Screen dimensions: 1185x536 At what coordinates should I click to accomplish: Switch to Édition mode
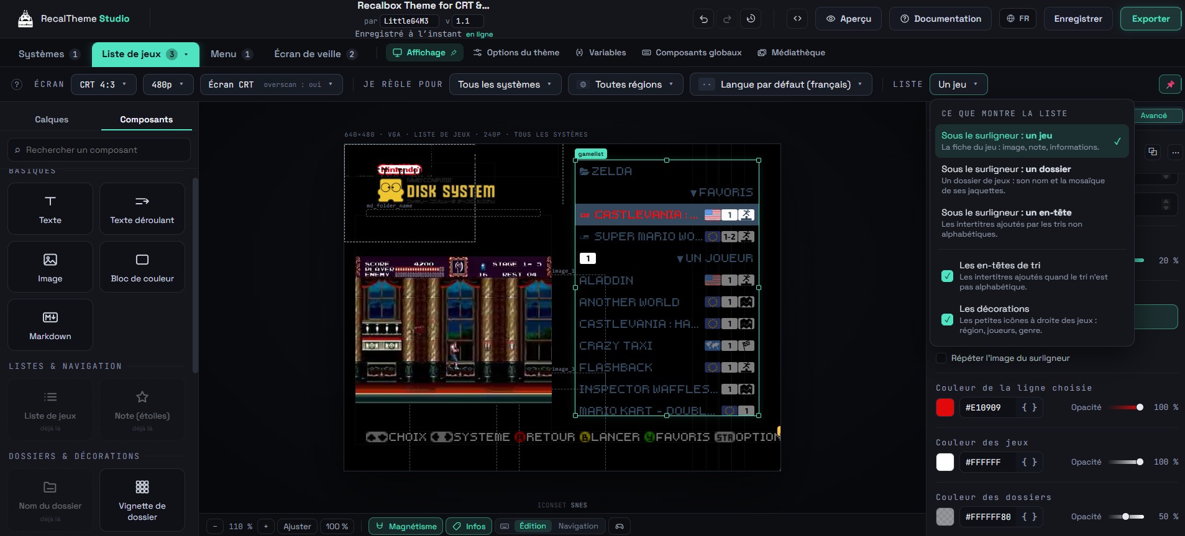click(x=533, y=526)
